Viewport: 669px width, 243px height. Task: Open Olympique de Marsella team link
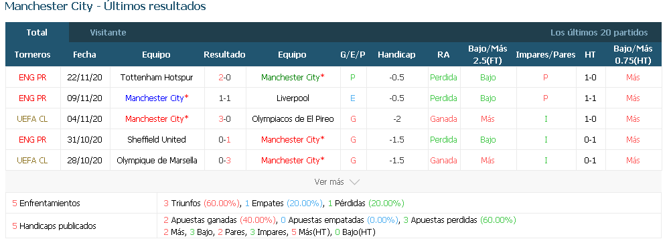(157, 160)
